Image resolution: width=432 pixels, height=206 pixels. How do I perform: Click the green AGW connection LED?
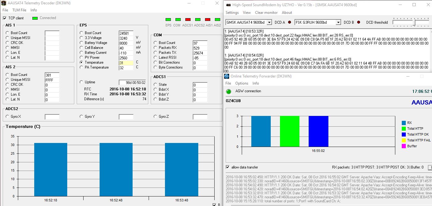point(229,91)
